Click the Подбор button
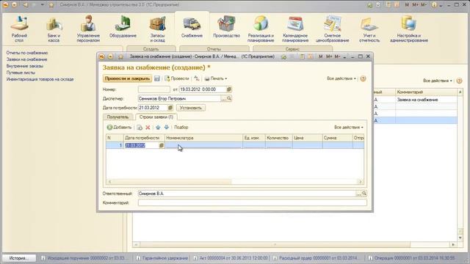This screenshot has width=470, height=264. pyautogui.click(x=181, y=127)
